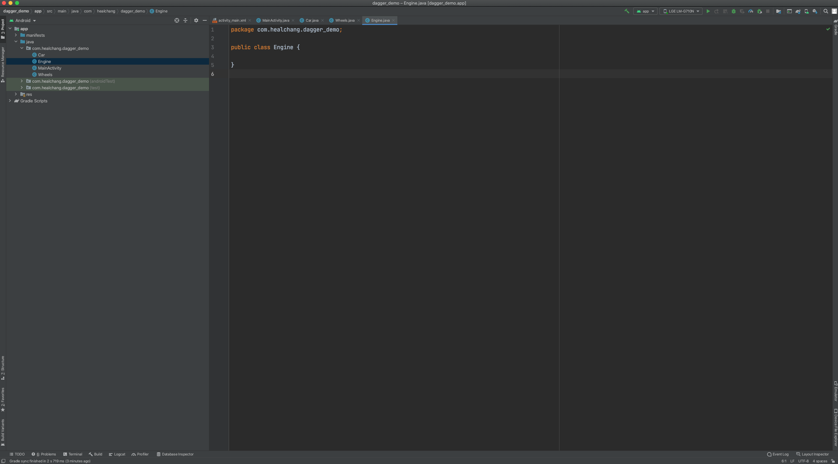
Task: Open the AVD Manager icon
Action: [x=807, y=11]
